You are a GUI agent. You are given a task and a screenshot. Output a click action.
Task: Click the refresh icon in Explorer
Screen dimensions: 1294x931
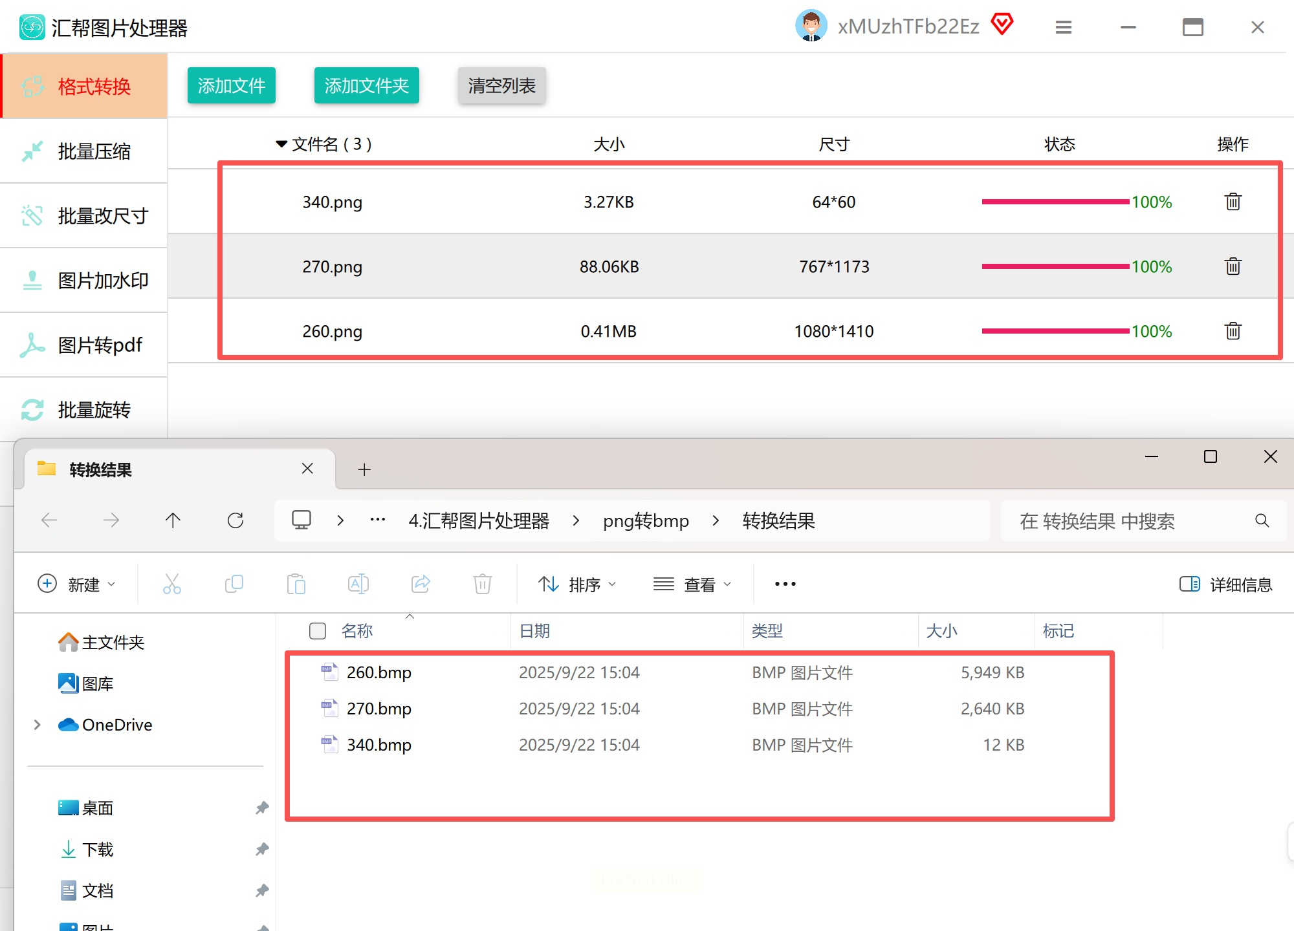click(236, 520)
